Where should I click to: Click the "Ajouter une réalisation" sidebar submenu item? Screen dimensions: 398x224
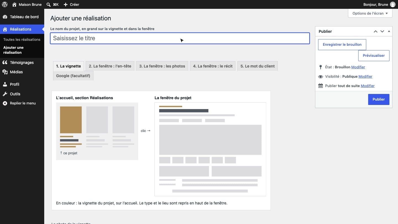pos(22,50)
